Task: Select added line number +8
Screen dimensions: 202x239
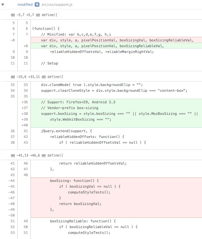Action: pyautogui.click(x=25, y=46)
